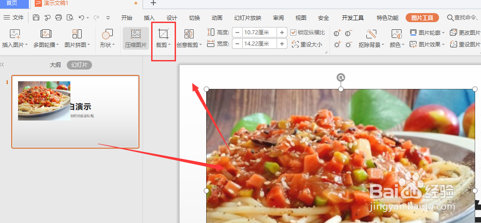Expand the 抠除背景 dropdown arrow

coord(383,45)
